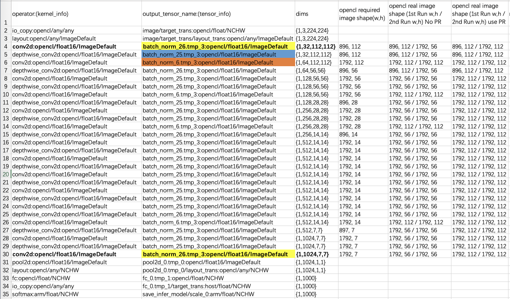
Task: Click the 'fc:opencl/float/NCHW' operator cell
Action: pyautogui.click(x=76, y=278)
